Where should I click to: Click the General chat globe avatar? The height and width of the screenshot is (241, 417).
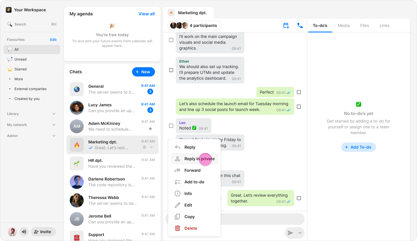(x=77, y=89)
